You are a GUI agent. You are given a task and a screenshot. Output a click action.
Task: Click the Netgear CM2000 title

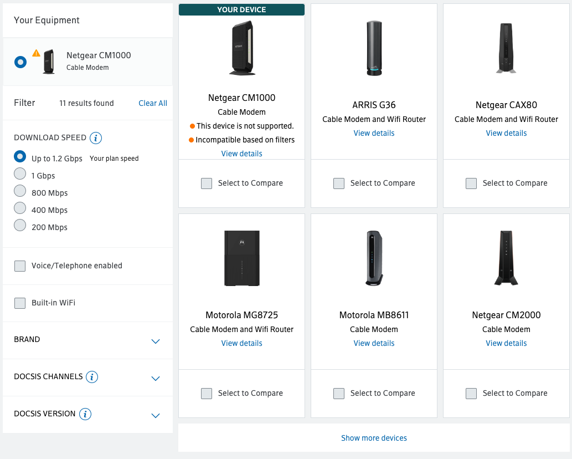(x=506, y=315)
